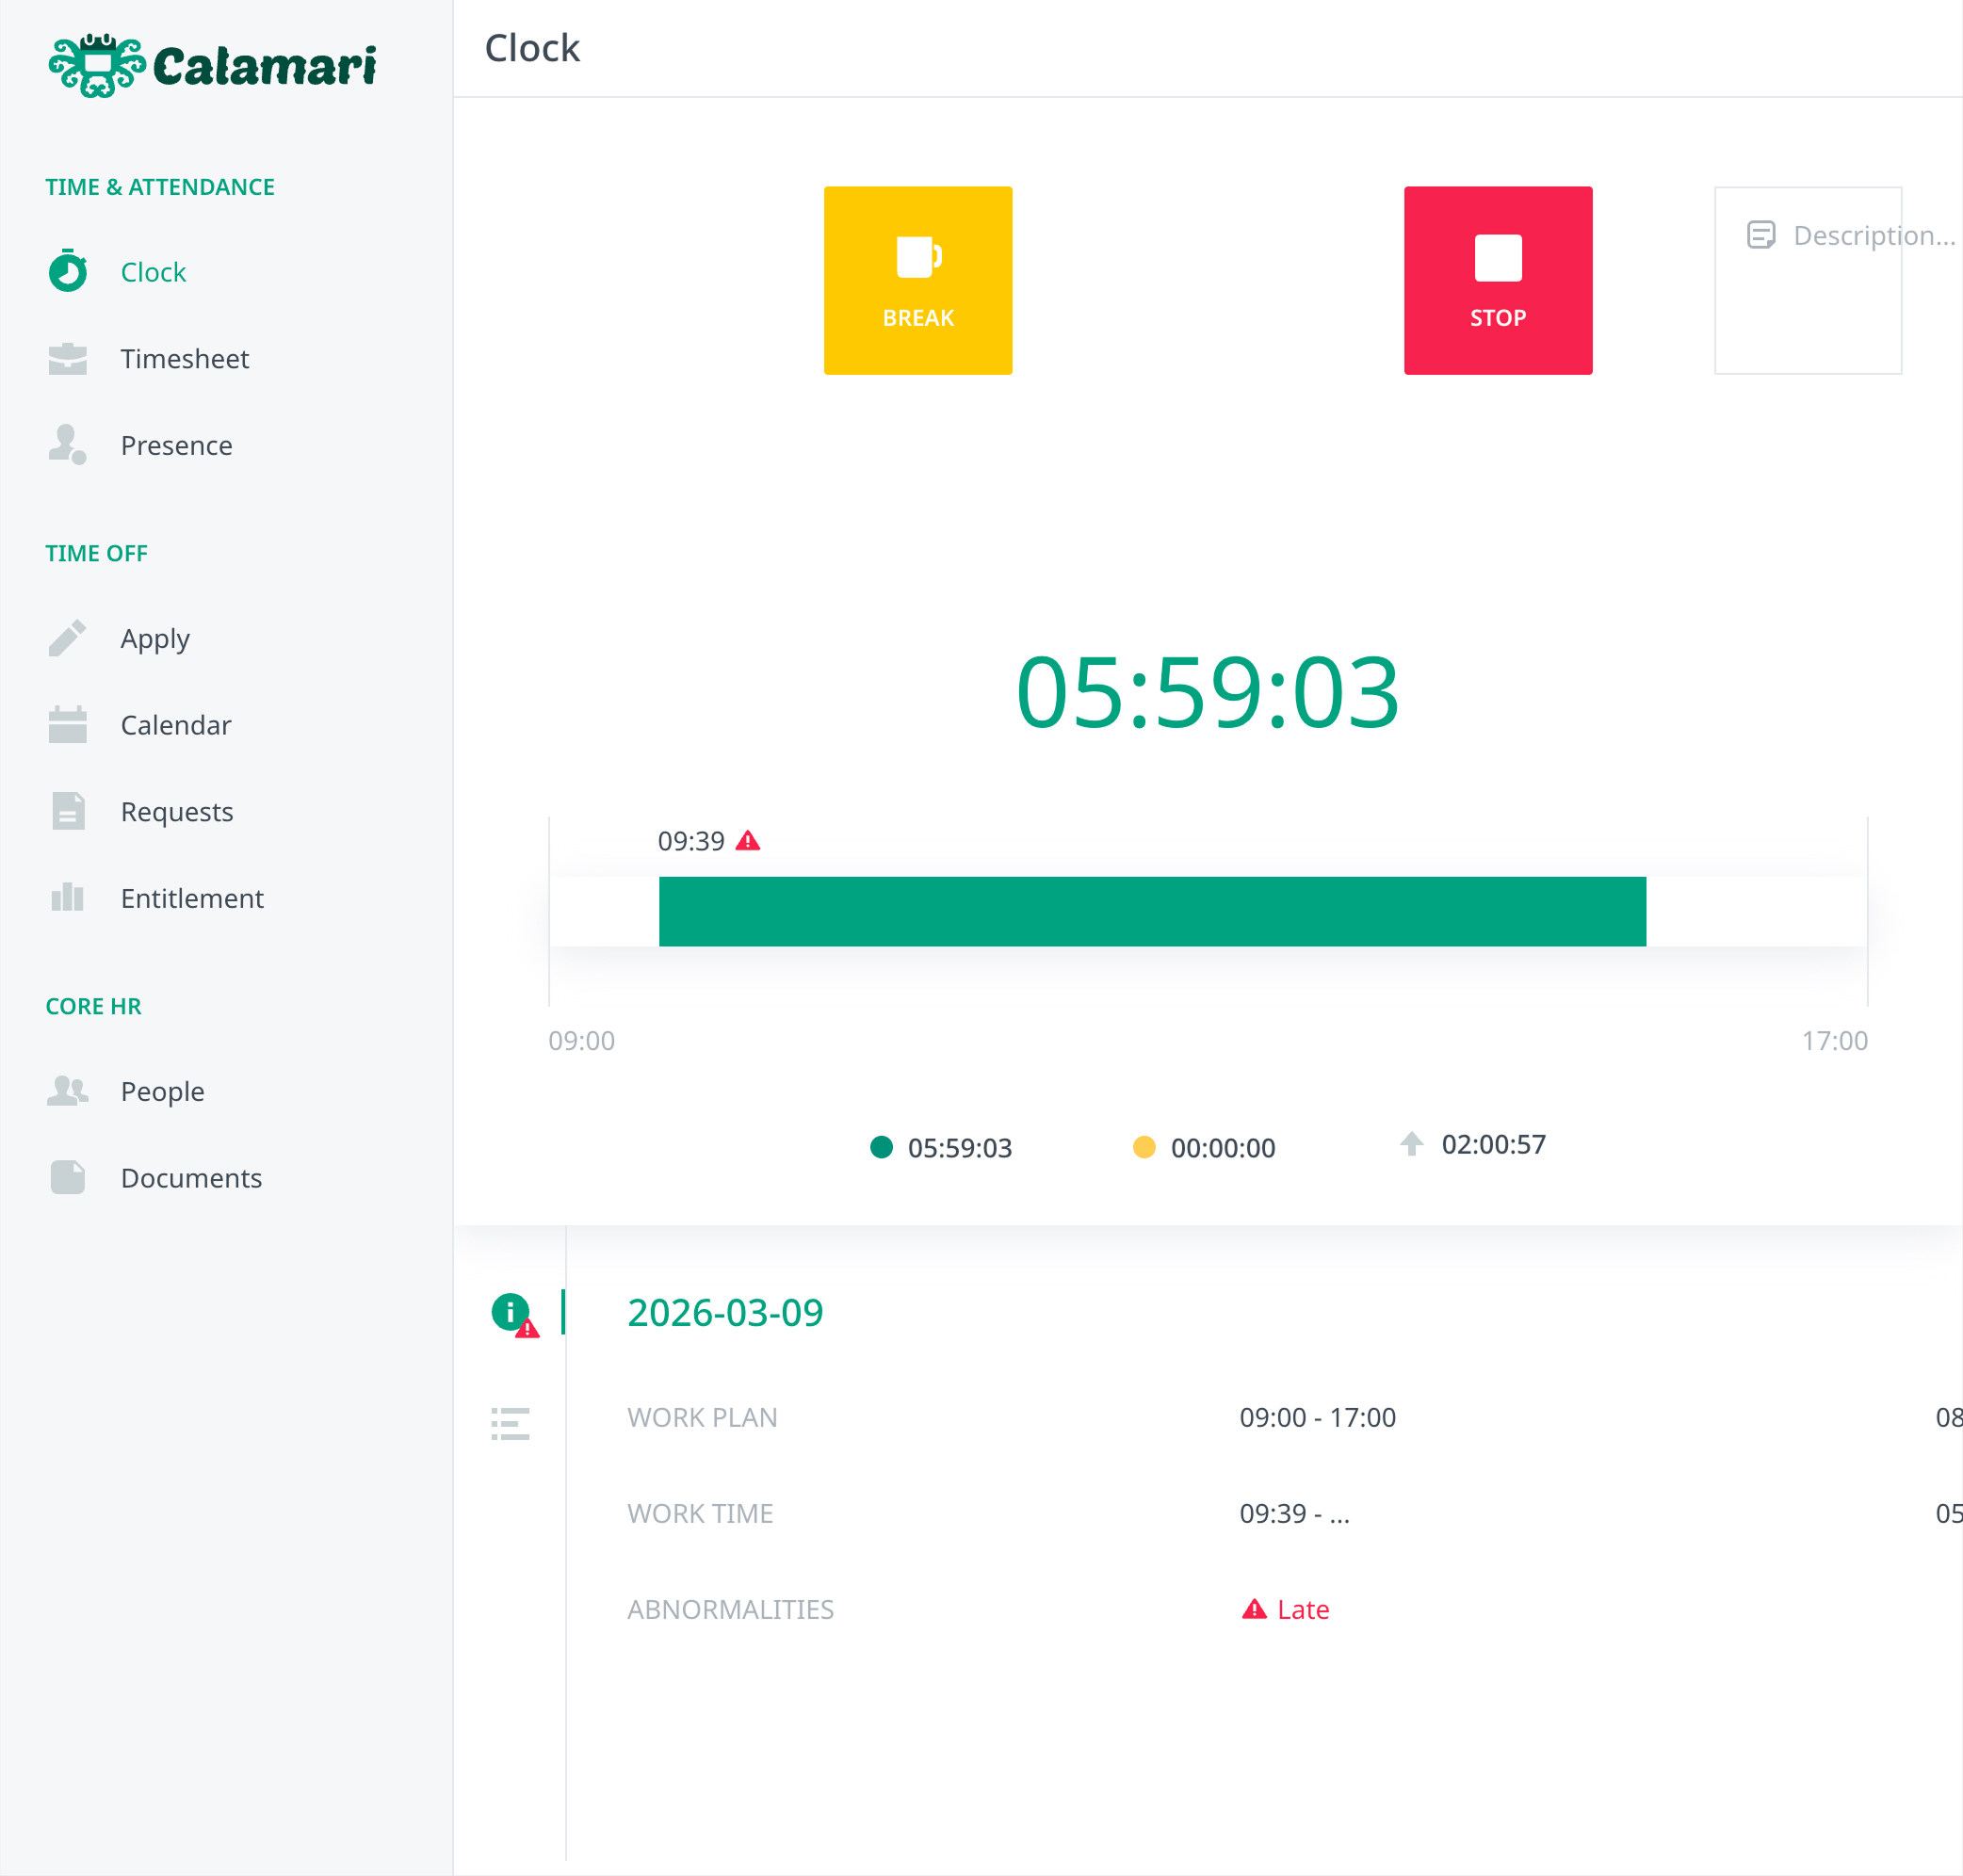Click the Calendar icon in sidebar
The width and height of the screenshot is (1963, 1876).
[x=68, y=724]
